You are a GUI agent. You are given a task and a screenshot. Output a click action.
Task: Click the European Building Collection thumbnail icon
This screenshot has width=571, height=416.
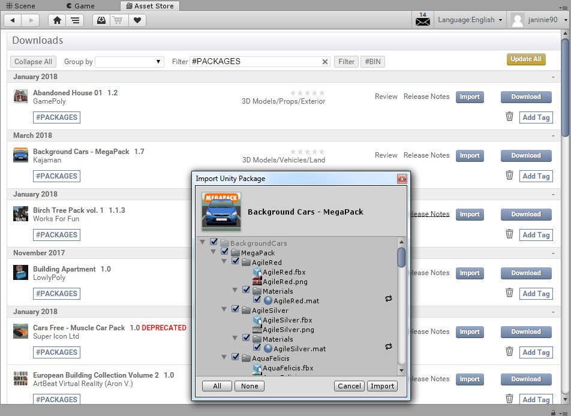[x=21, y=378]
